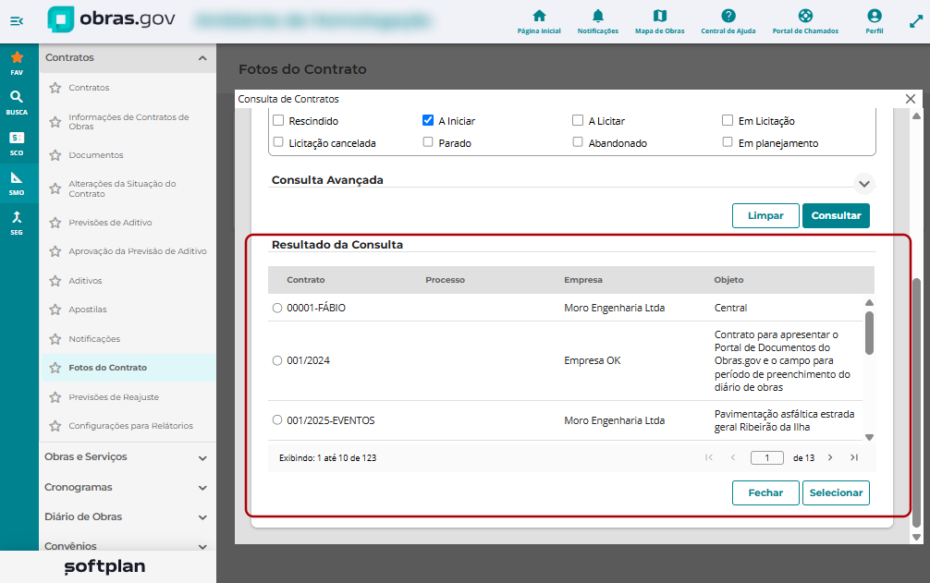Favorite star next to Contratos item

tap(55, 88)
